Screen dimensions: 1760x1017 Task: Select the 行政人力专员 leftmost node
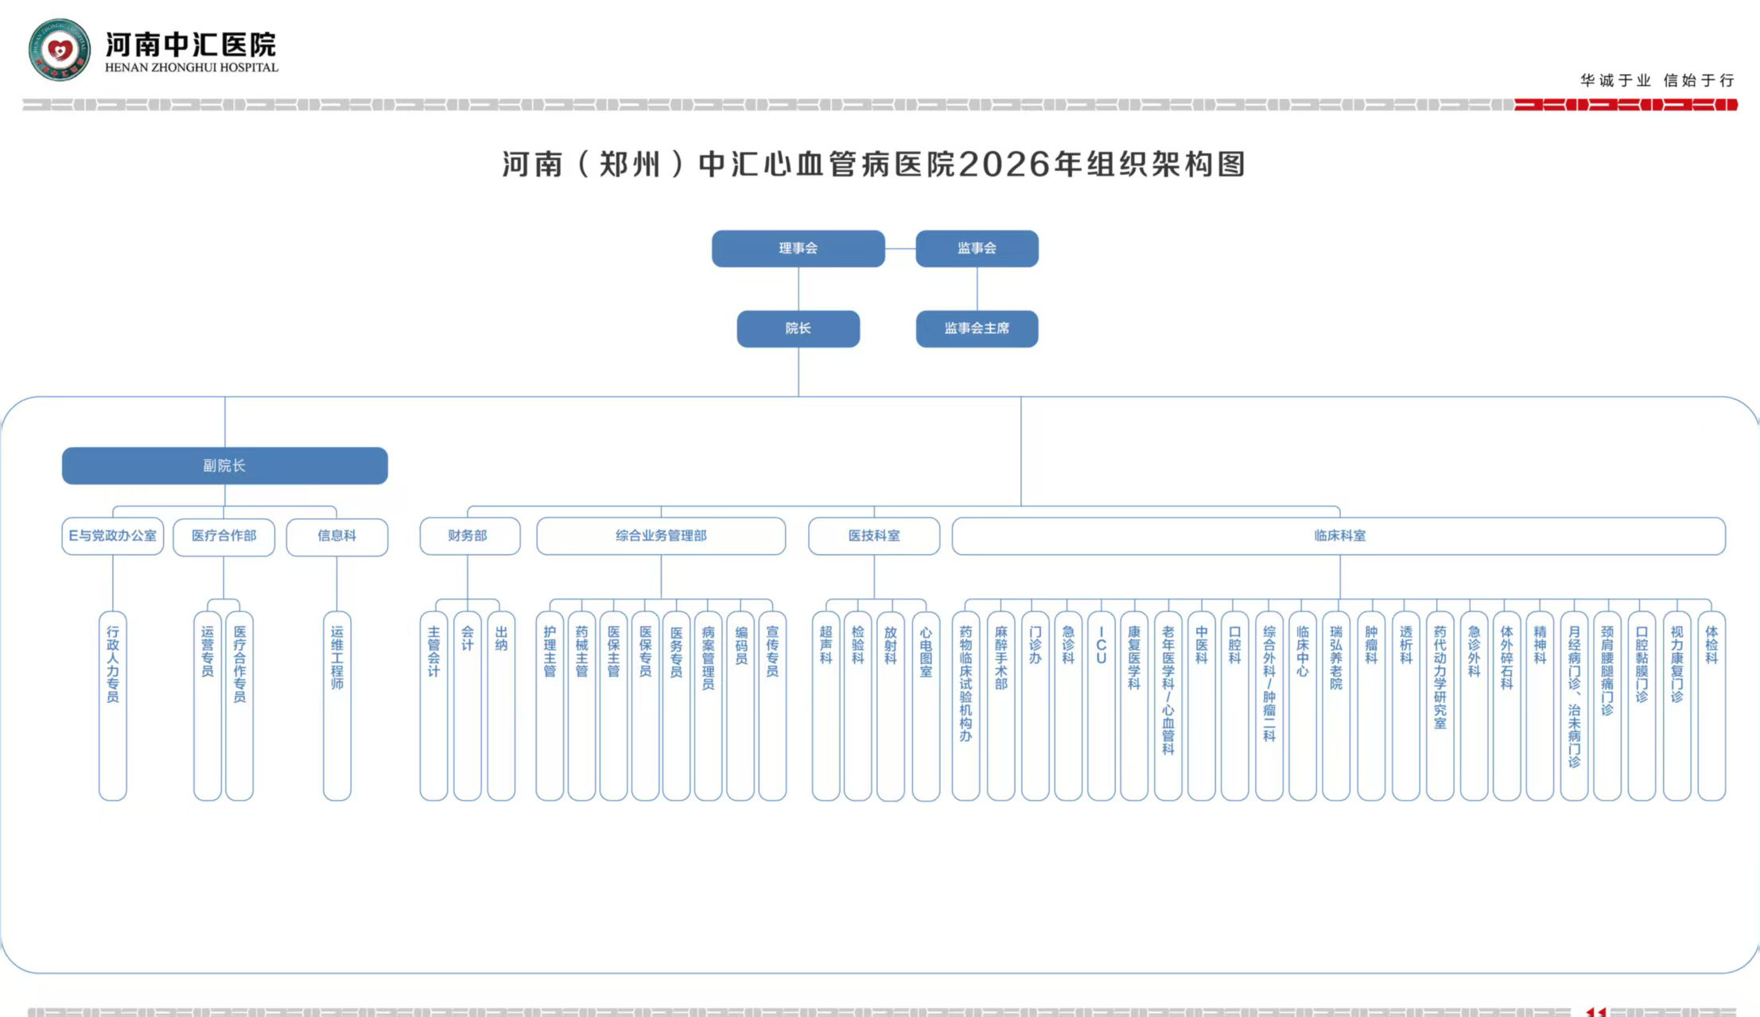112,708
